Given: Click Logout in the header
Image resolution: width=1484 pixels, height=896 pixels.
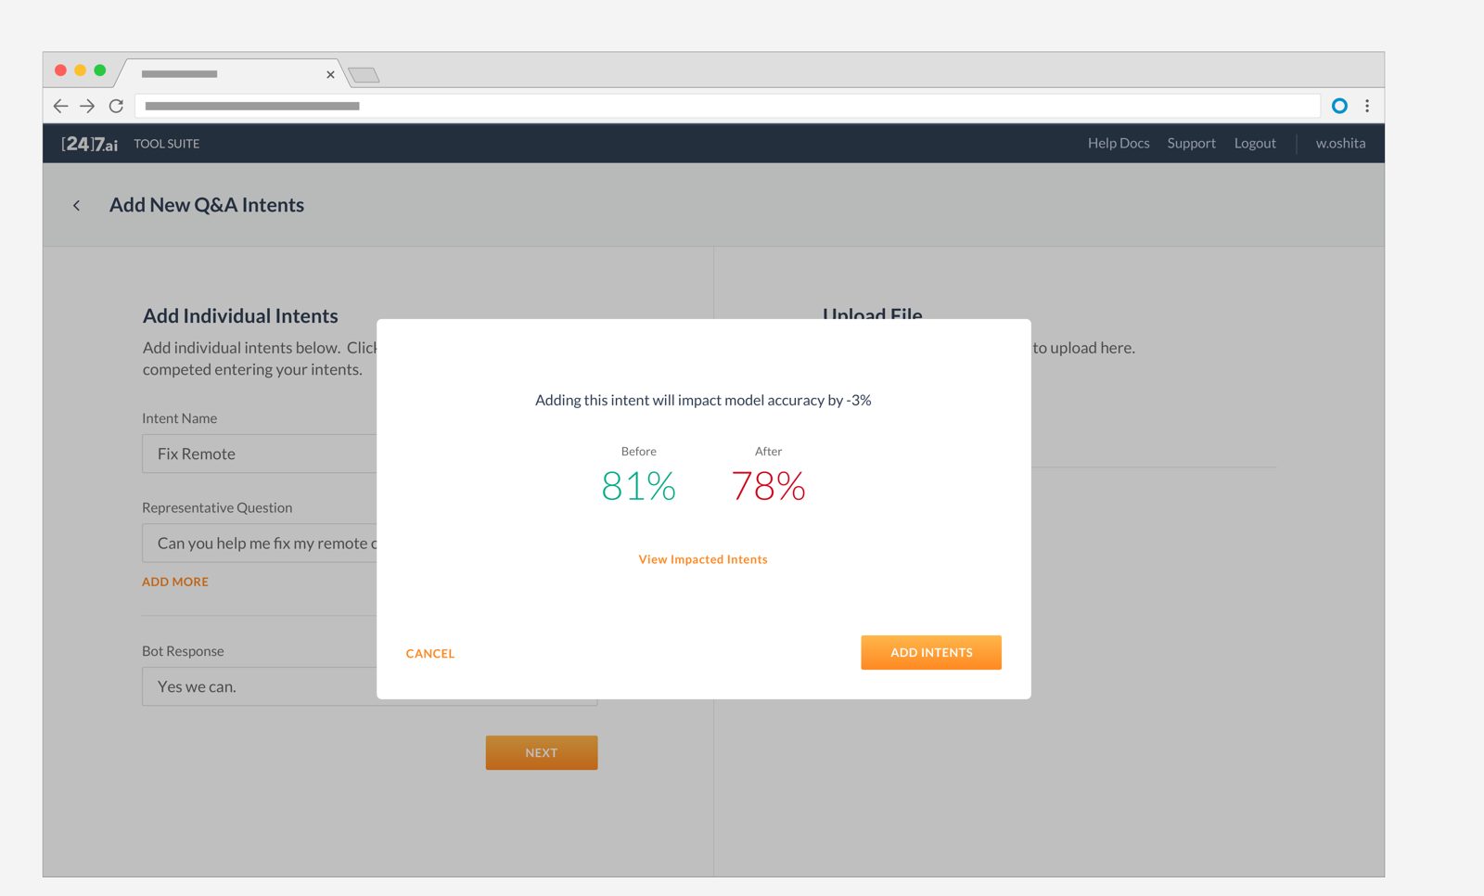Looking at the screenshot, I should click(1255, 143).
